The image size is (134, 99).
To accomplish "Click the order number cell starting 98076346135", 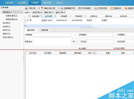I will [62, 20].
